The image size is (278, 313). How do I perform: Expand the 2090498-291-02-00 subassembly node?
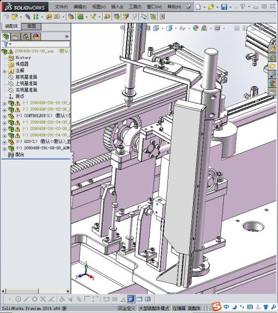pyautogui.click(x=4, y=110)
